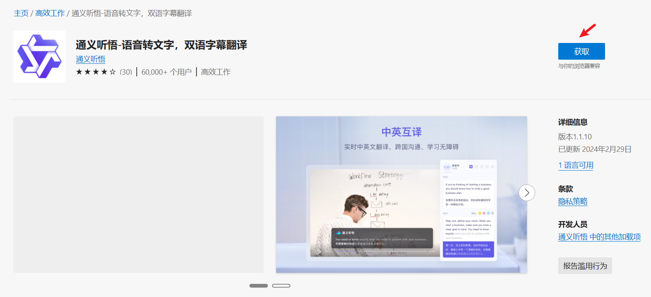
Task: Click the 获取 button to install
Action: tap(581, 51)
